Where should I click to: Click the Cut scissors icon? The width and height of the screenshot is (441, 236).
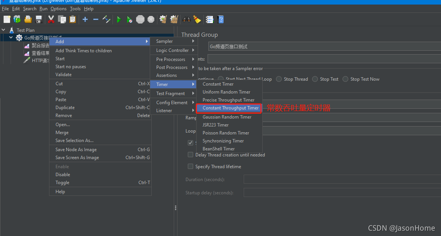tap(51, 19)
